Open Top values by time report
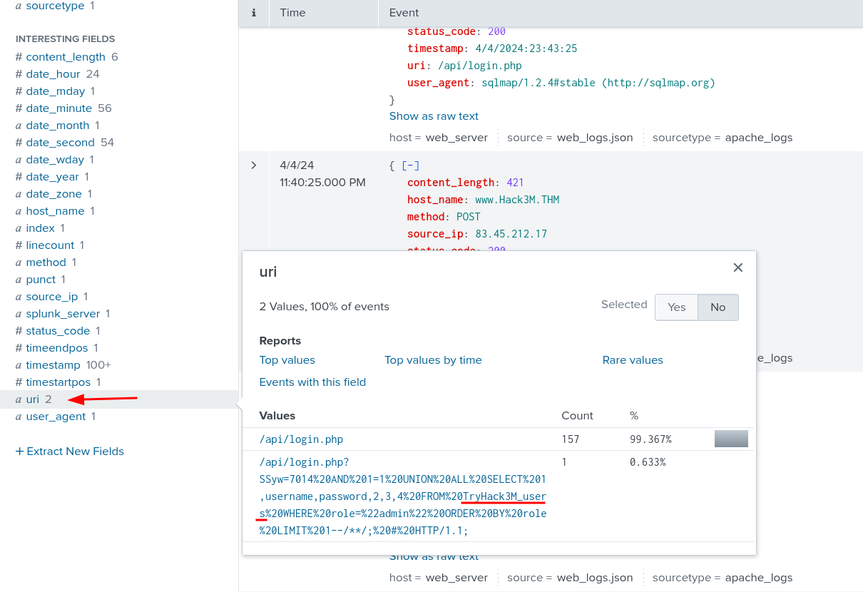 (433, 360)
